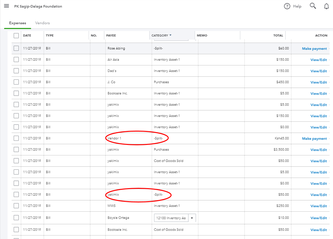Switch to the Vendors tab
Viewport: 333px width, 239px height.
click(x=42, y=23)
